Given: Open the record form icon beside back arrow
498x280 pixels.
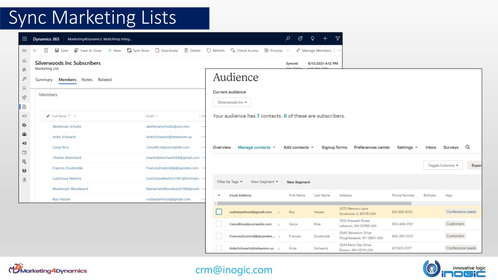Looking at the screenshot, I should (x=46, y=51).
